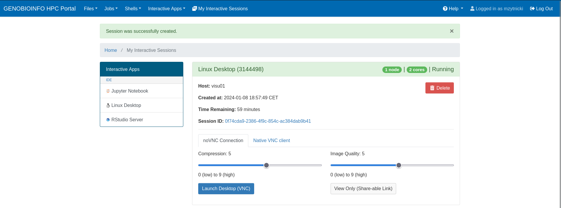Open the Help dropdown caret

pyautogui.click(x=462, y=8)
